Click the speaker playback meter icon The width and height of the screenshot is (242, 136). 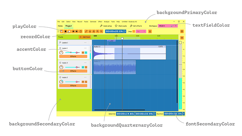(182, 38)
